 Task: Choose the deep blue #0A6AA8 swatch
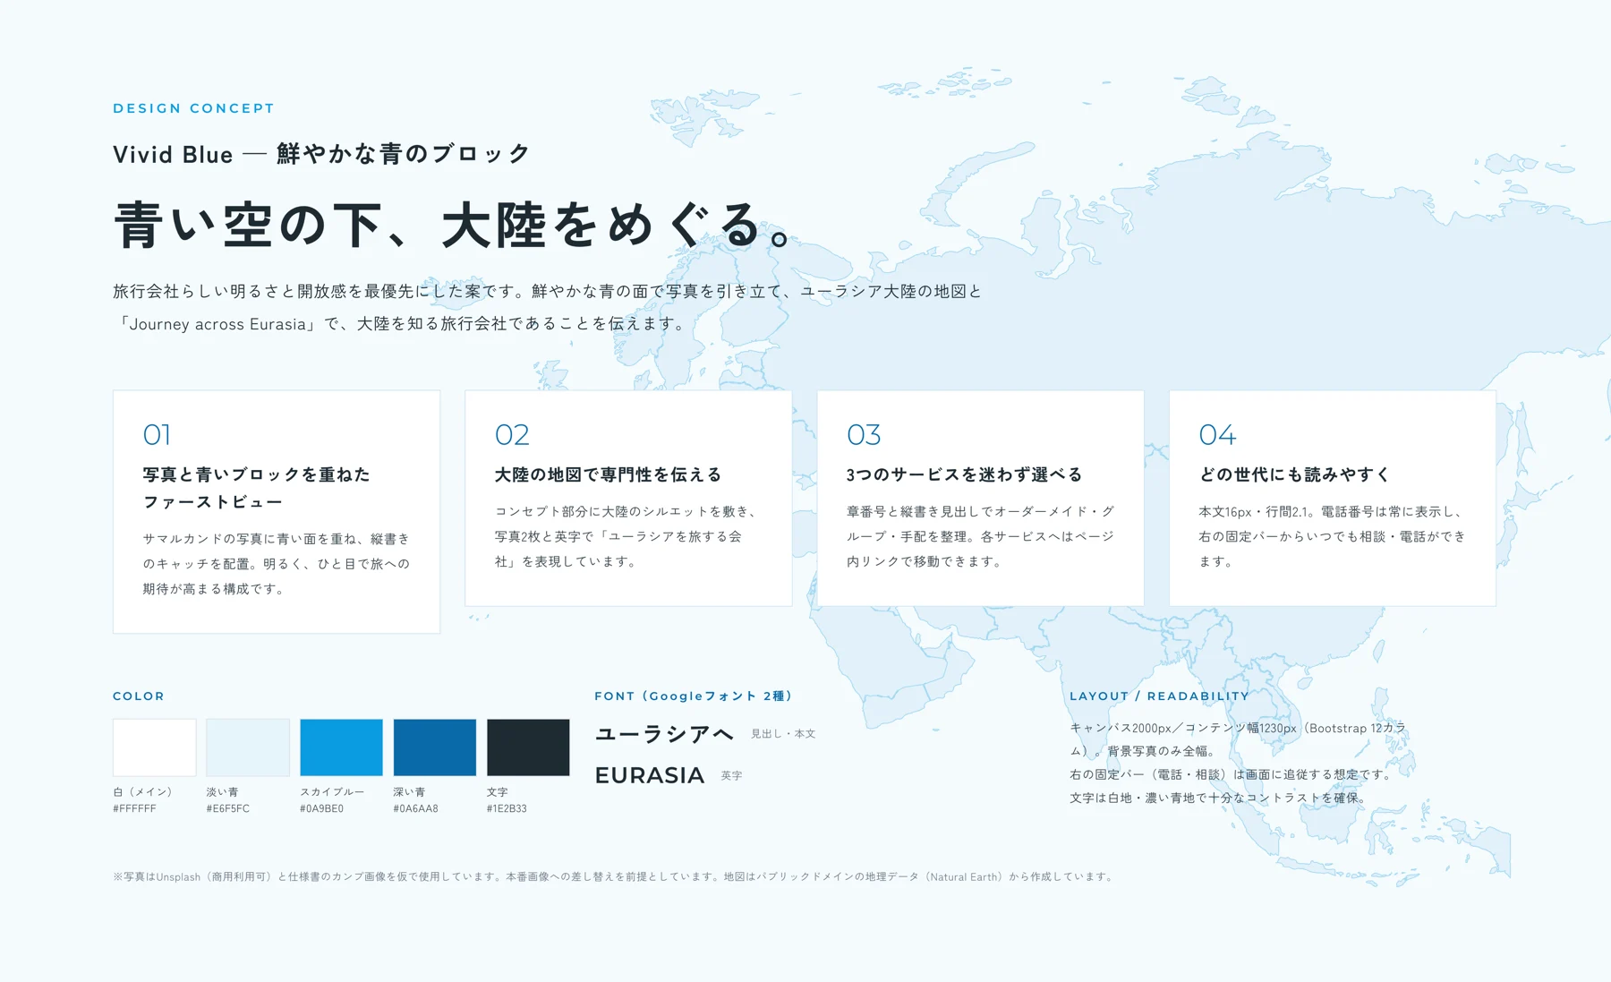[435, 747]
